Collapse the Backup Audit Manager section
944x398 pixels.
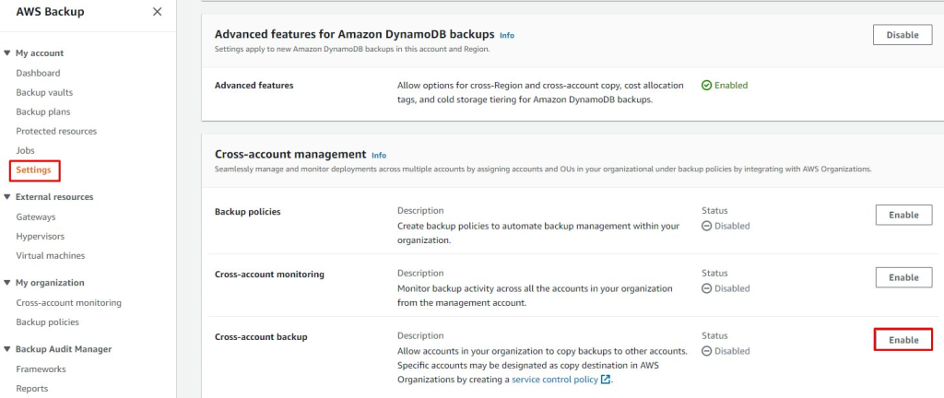(7, 348)
